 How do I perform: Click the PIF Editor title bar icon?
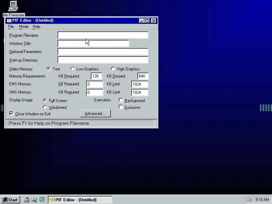[x=9, y=20]
